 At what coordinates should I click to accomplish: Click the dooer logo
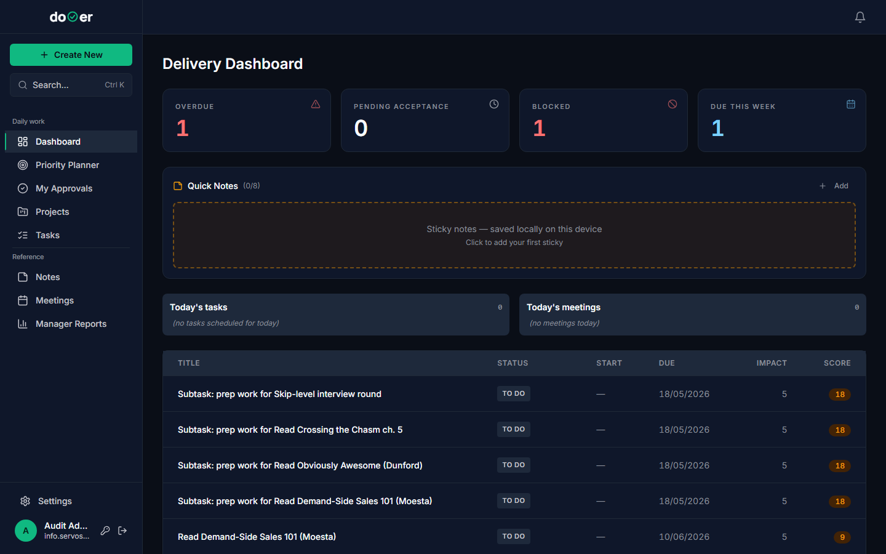point(71,17)
